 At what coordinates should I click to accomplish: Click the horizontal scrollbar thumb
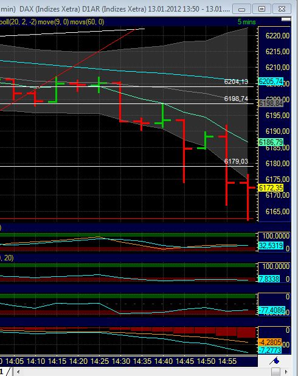point(275,372)
